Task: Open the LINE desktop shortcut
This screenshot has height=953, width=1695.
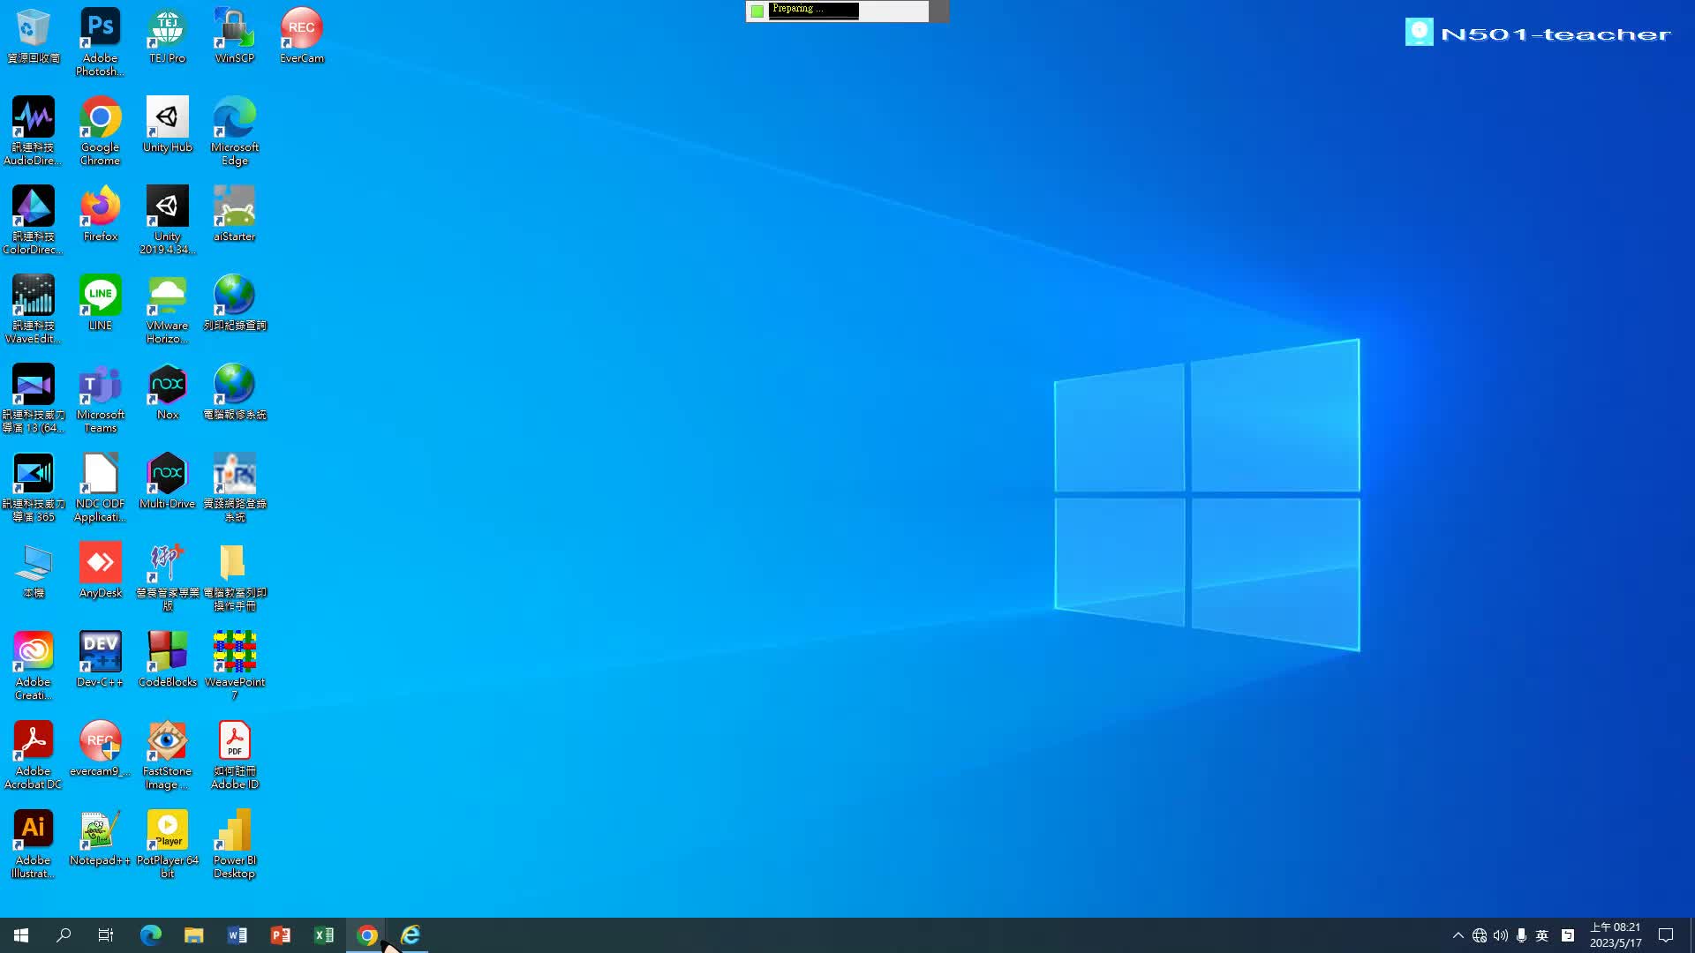Action: pos(100,304)
